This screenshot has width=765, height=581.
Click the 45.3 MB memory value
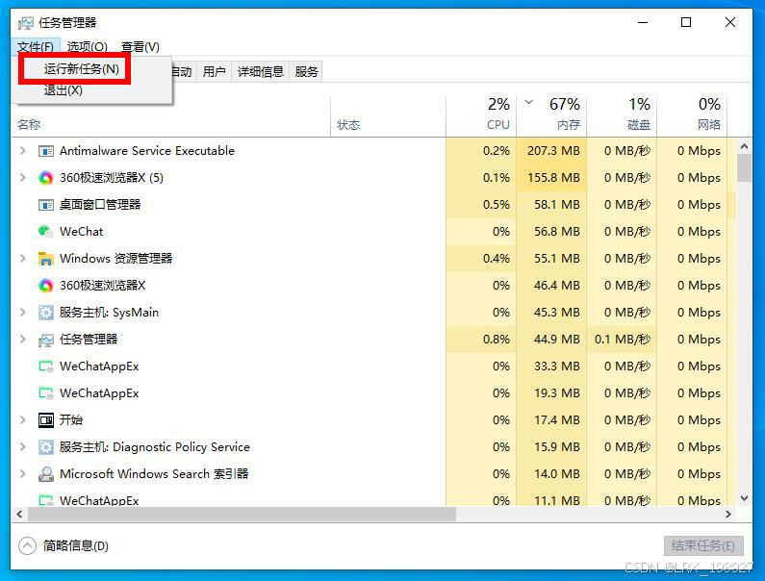(557, 313)
